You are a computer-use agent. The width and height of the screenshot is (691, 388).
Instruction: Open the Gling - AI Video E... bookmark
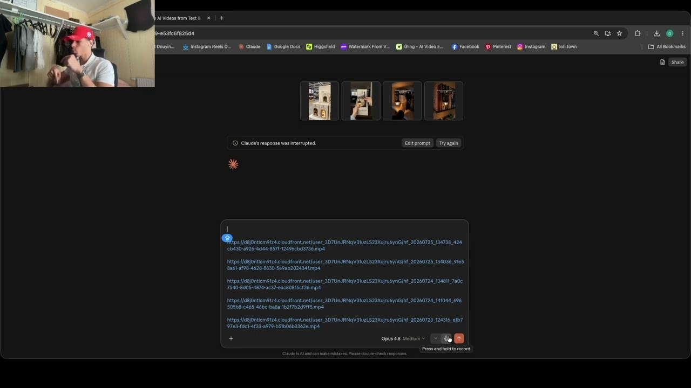(x=419, y=47)
